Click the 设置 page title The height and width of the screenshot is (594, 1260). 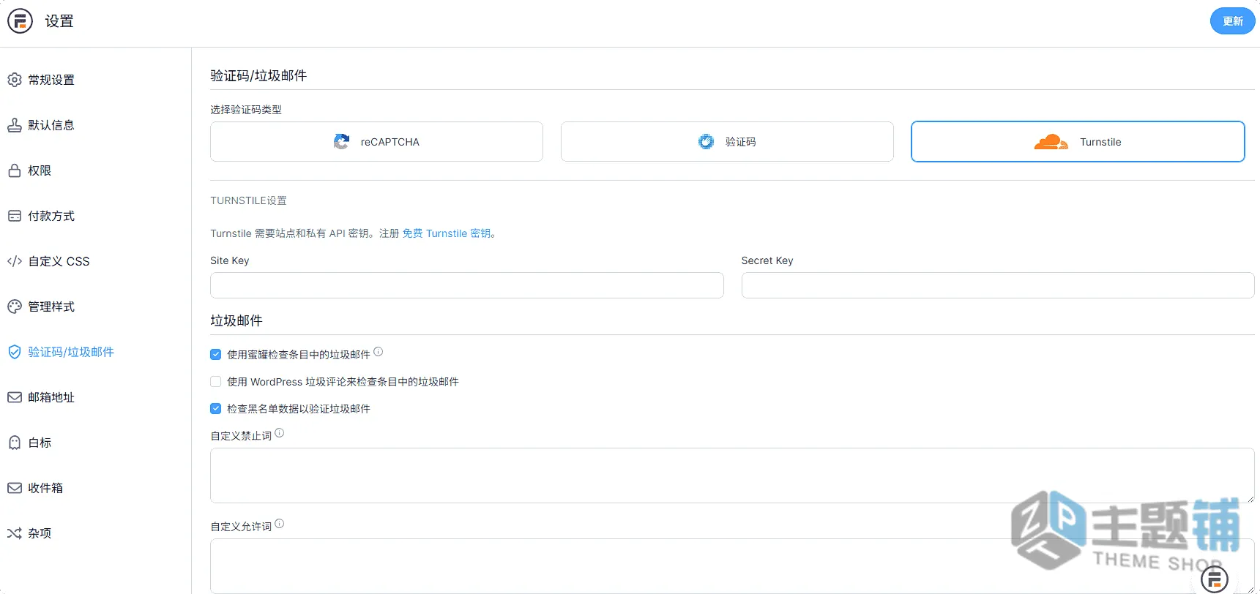click(x=59, y=21)
